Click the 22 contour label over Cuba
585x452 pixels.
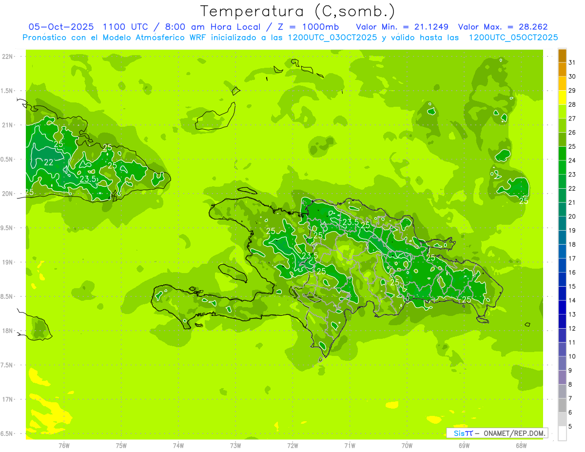point(49,162)
